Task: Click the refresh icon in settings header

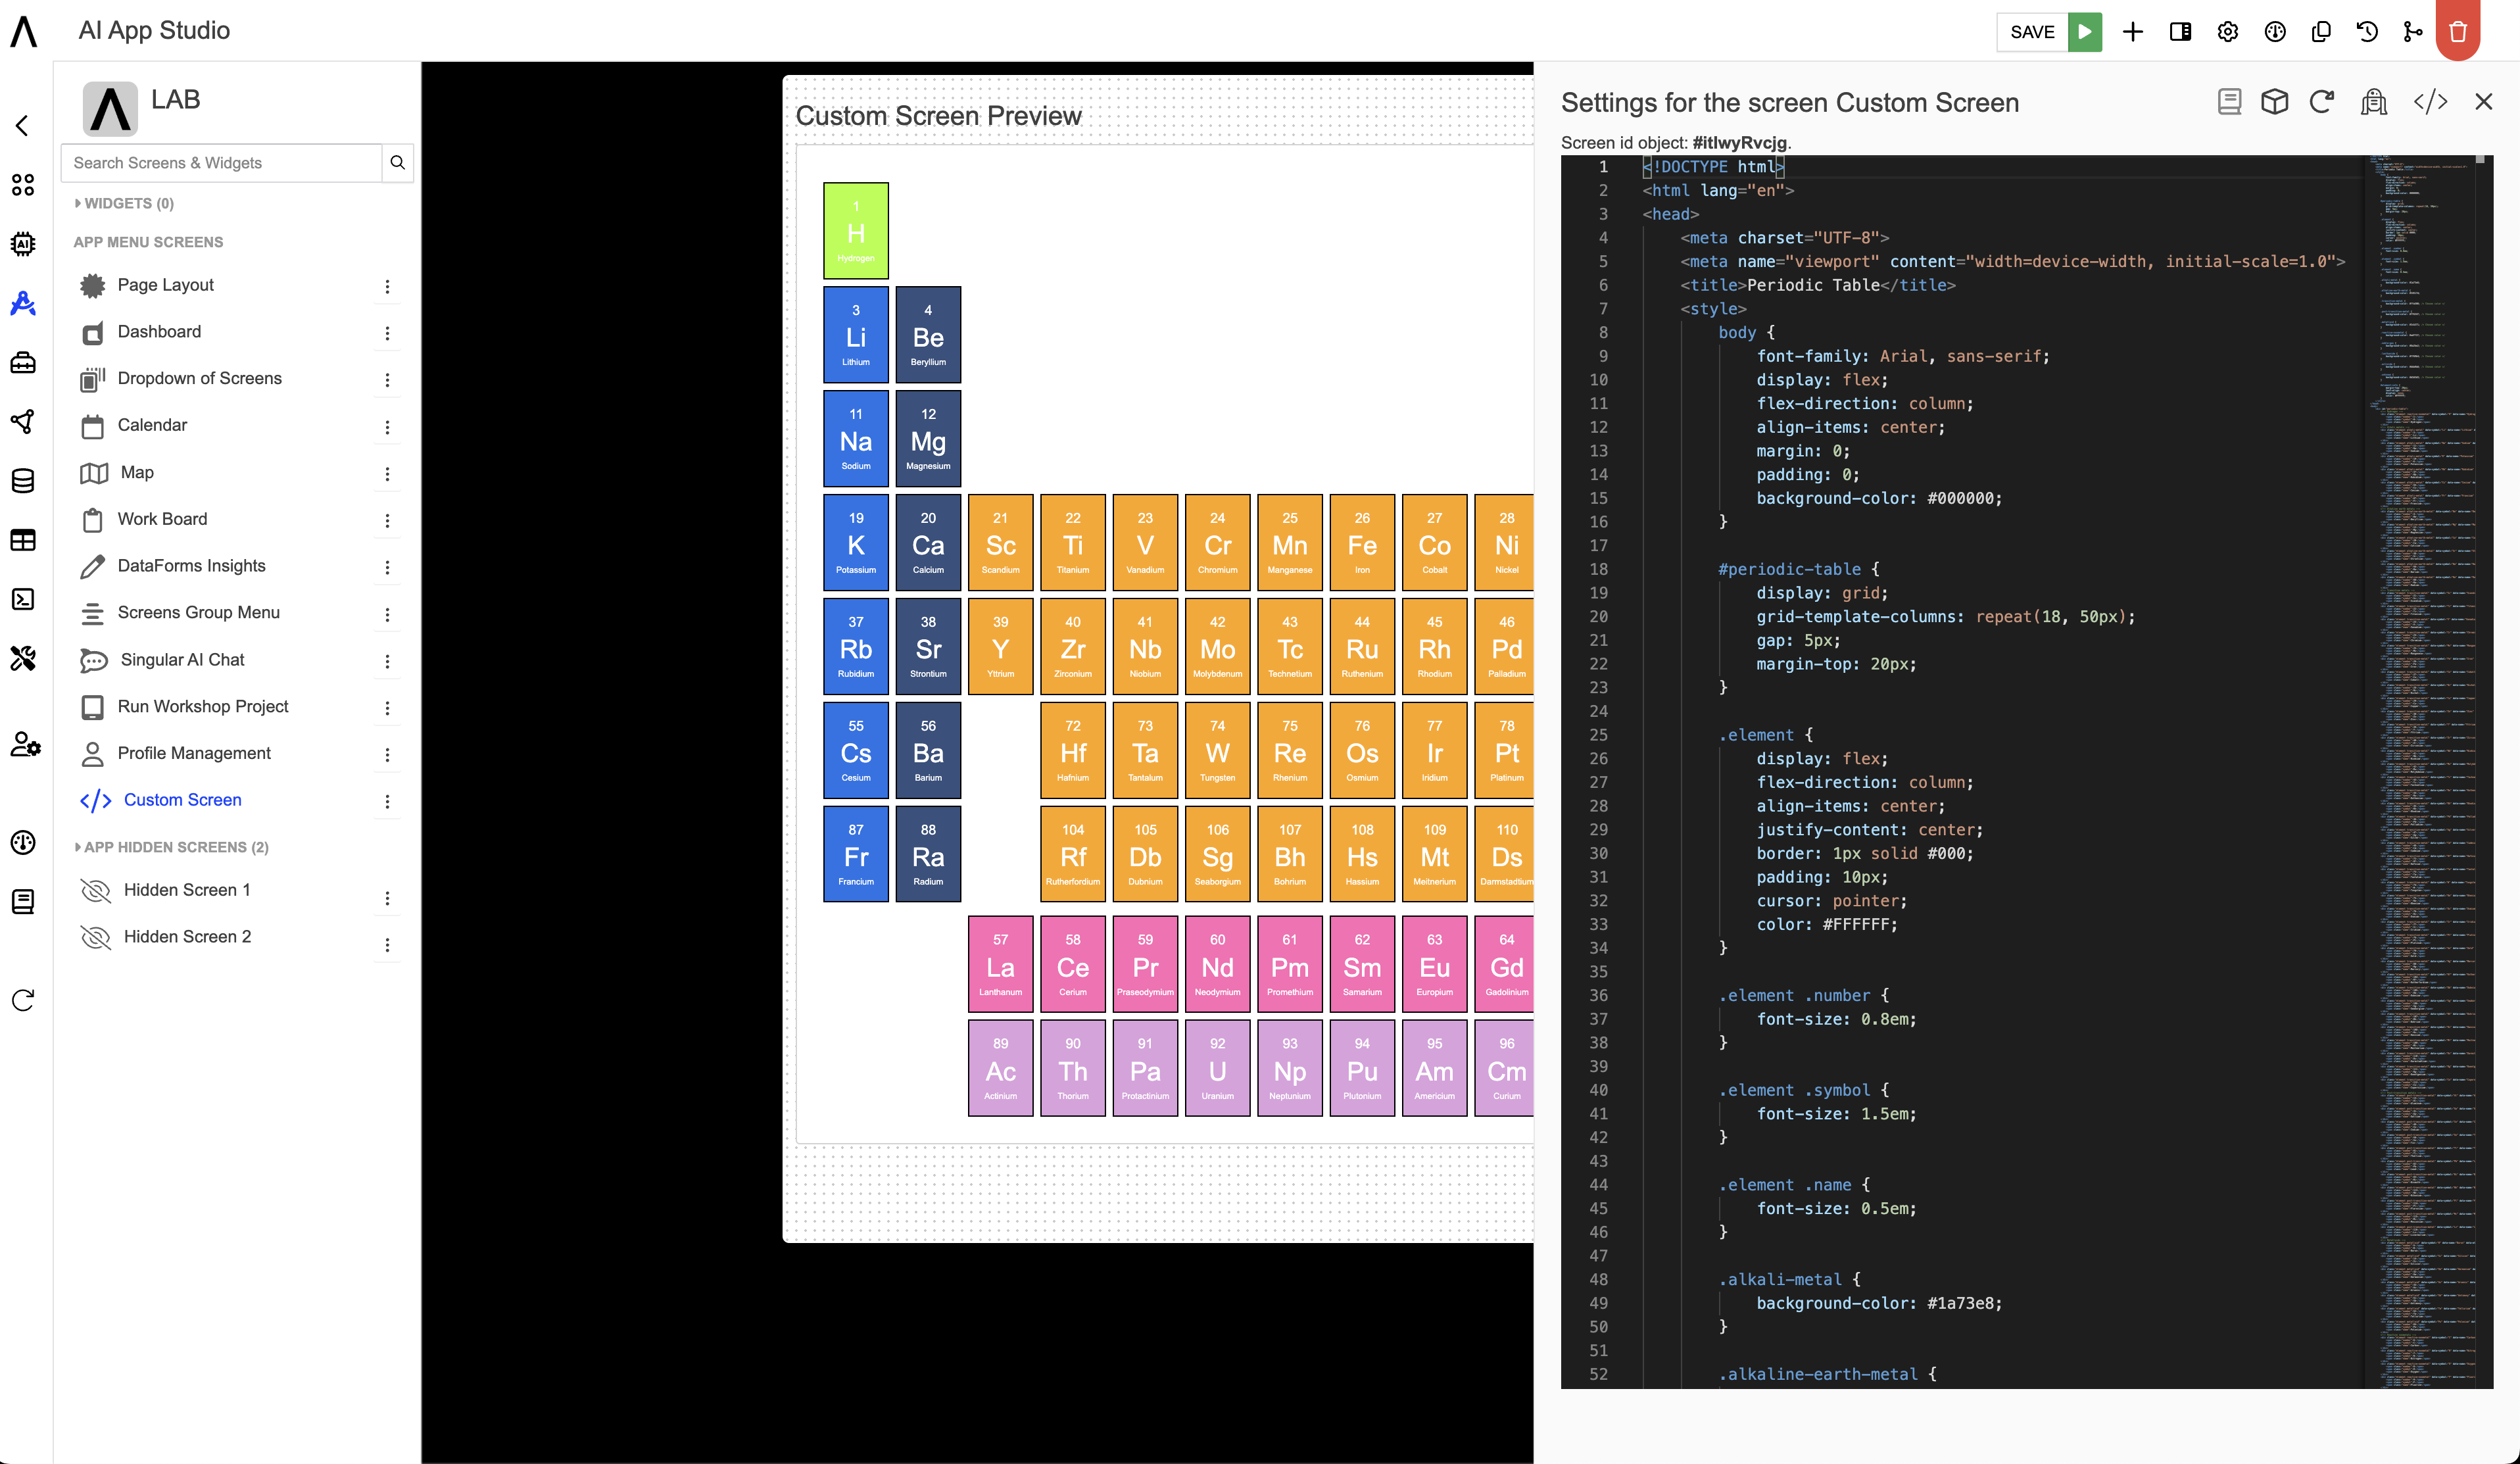Action: pyautogui.click(x=2322, y=102)
